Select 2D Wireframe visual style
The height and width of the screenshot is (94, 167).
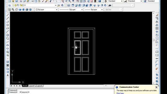click(9, 10)
